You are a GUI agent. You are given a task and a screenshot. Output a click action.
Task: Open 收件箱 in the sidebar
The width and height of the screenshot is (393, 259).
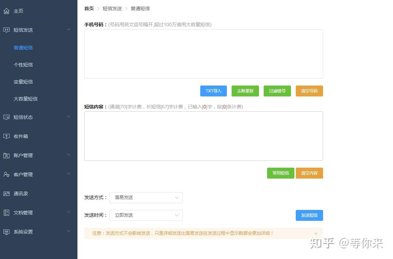21,136
